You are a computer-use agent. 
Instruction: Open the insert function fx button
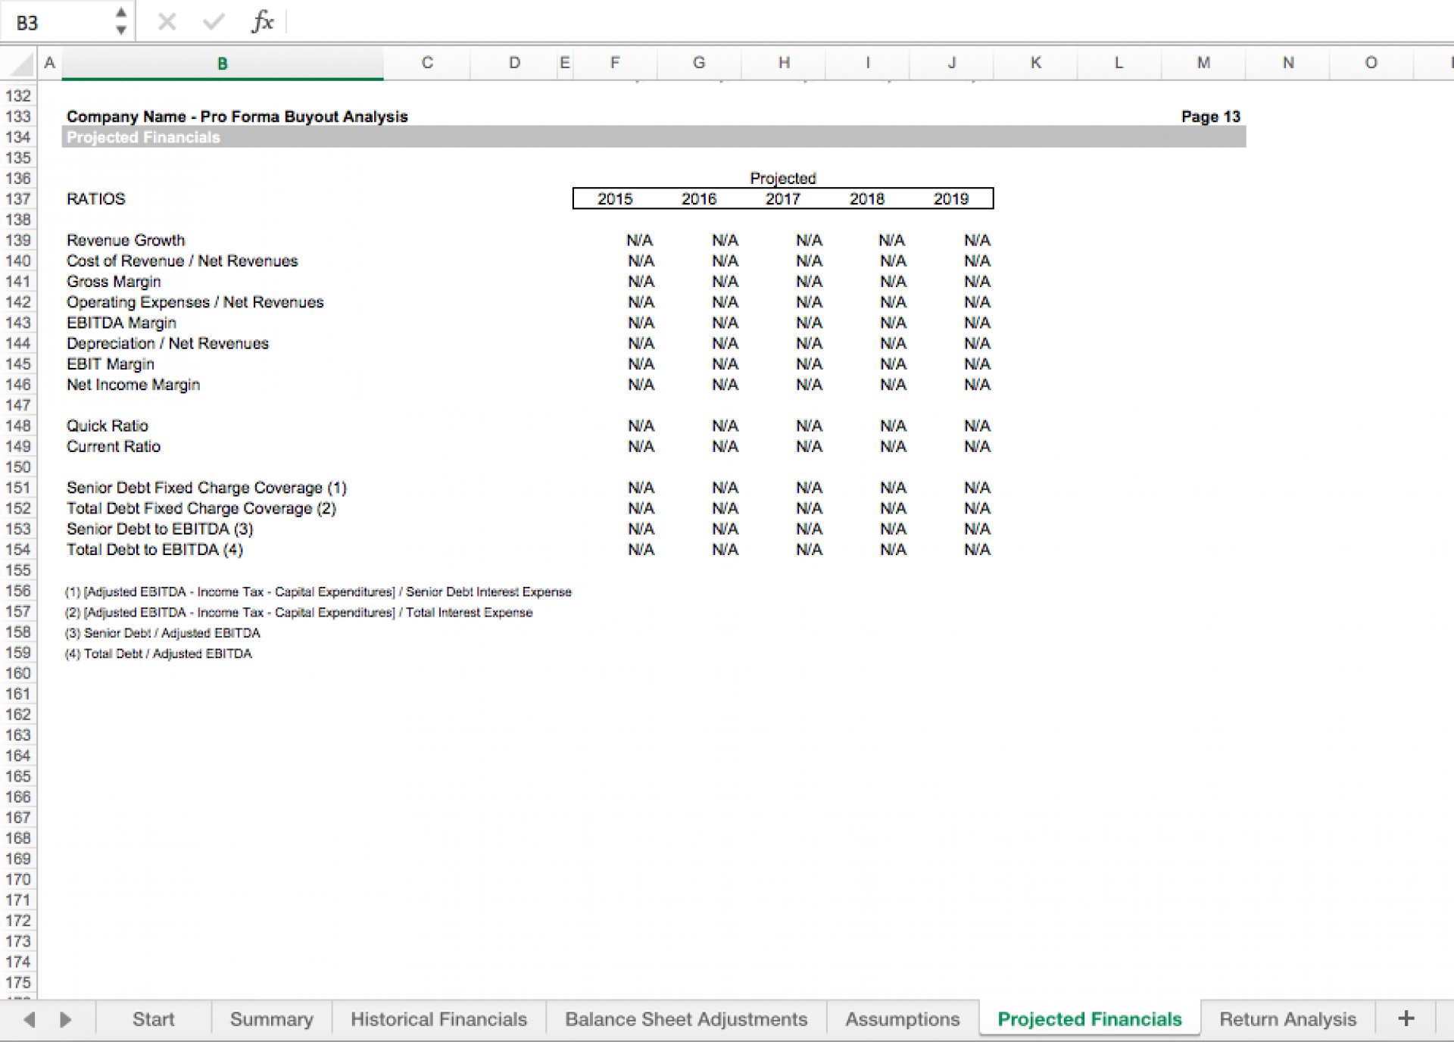pos(262,21)
